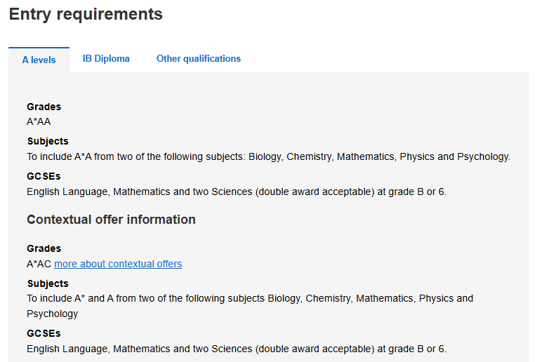The image size is (537, 362).
Task: Click the Entry requirements heading
Action: pyautogui.click(x=86, y=14)
